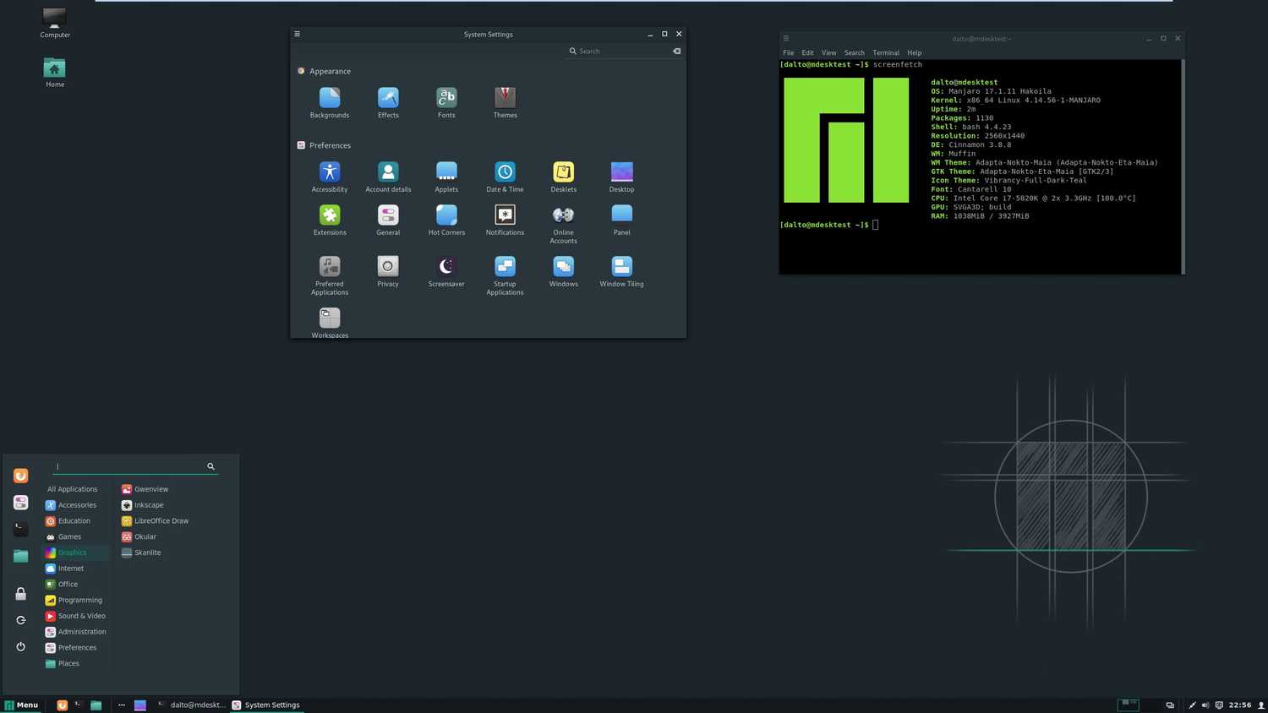Open the terminal window hamburger menu

785,38
